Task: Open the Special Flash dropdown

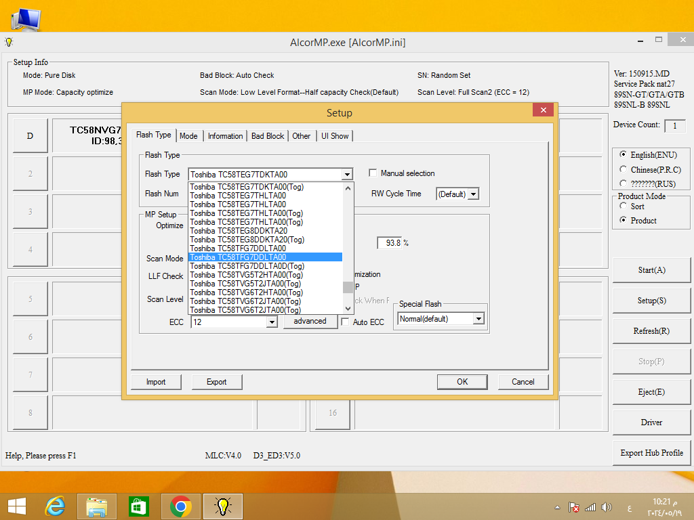Action: coord(478,318)
